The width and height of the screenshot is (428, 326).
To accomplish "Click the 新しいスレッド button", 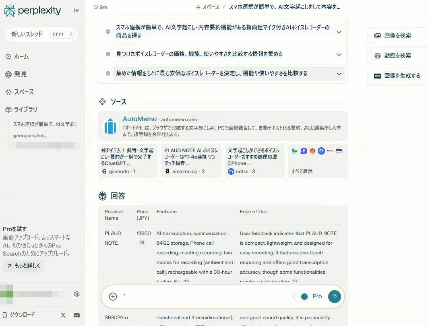I will [27, 35].
